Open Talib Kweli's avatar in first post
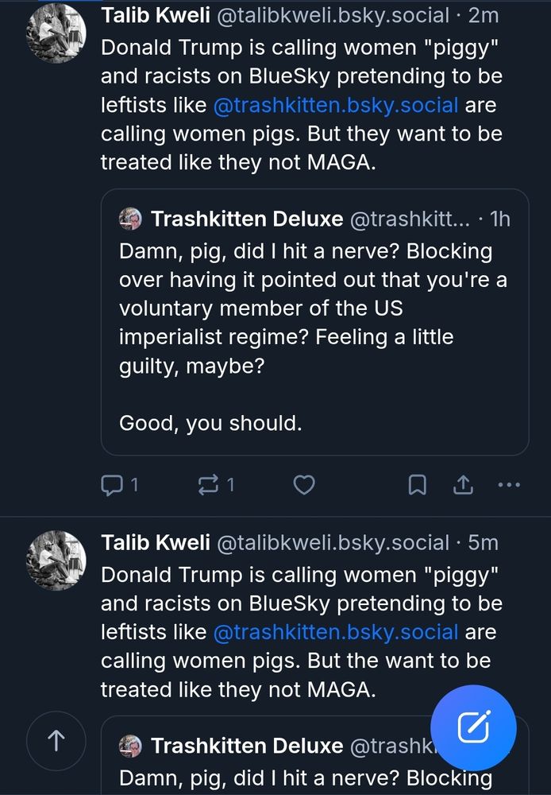Image resolution: width=551 pixels, height=795 pixels. pos(56,33)
